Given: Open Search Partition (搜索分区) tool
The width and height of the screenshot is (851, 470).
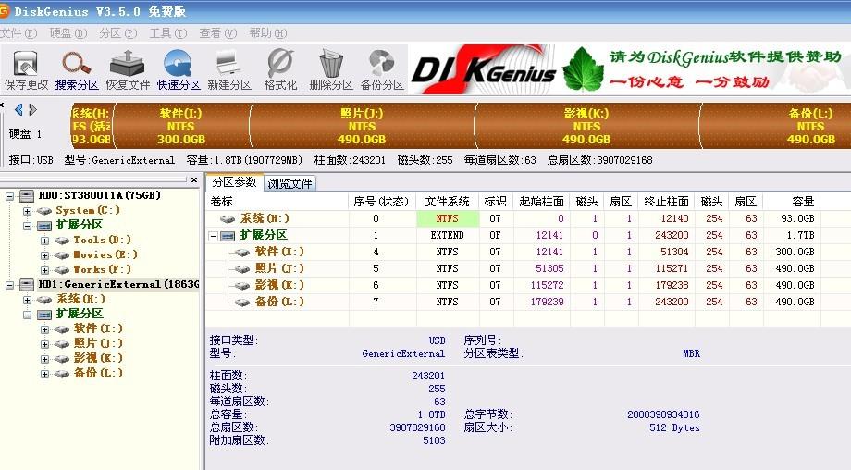Looking at the screenshot, I should coord(77,69).
